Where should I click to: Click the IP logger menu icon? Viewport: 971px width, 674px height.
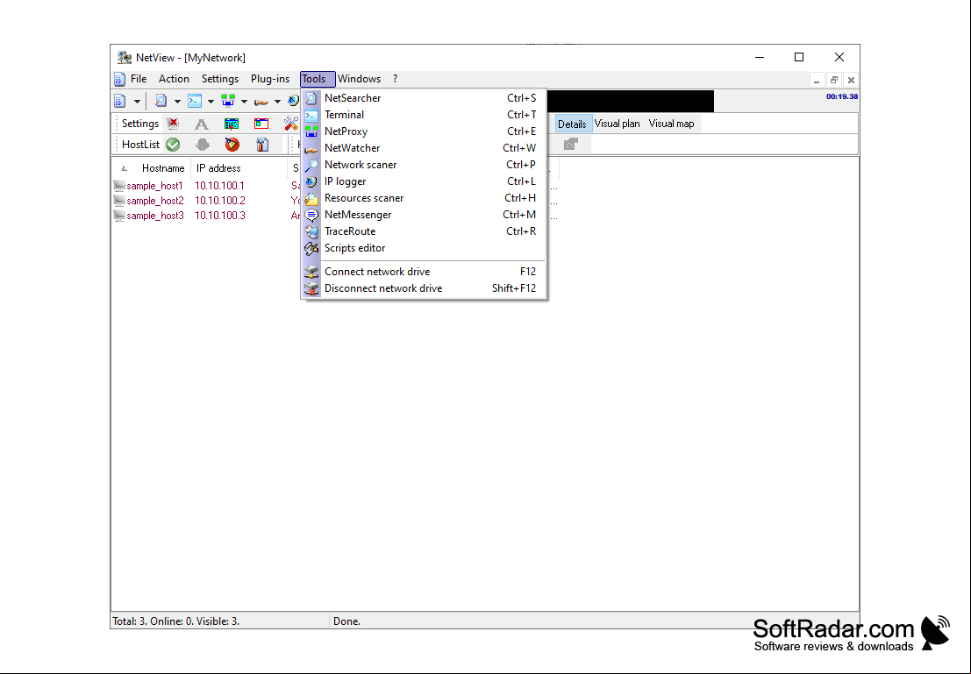(x=311, y=181)
